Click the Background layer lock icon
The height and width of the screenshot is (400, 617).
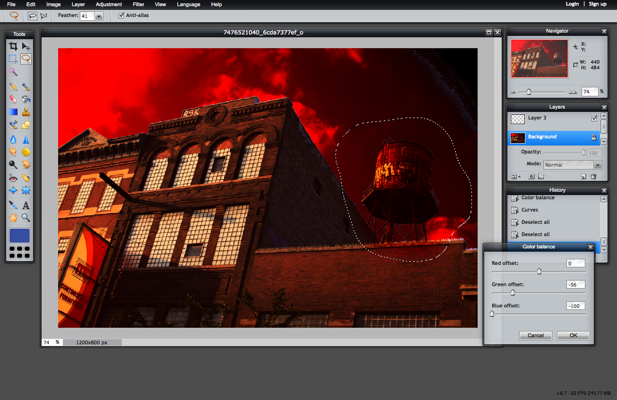point(594,137)
